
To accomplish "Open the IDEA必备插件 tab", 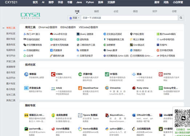I will (68, 27).
